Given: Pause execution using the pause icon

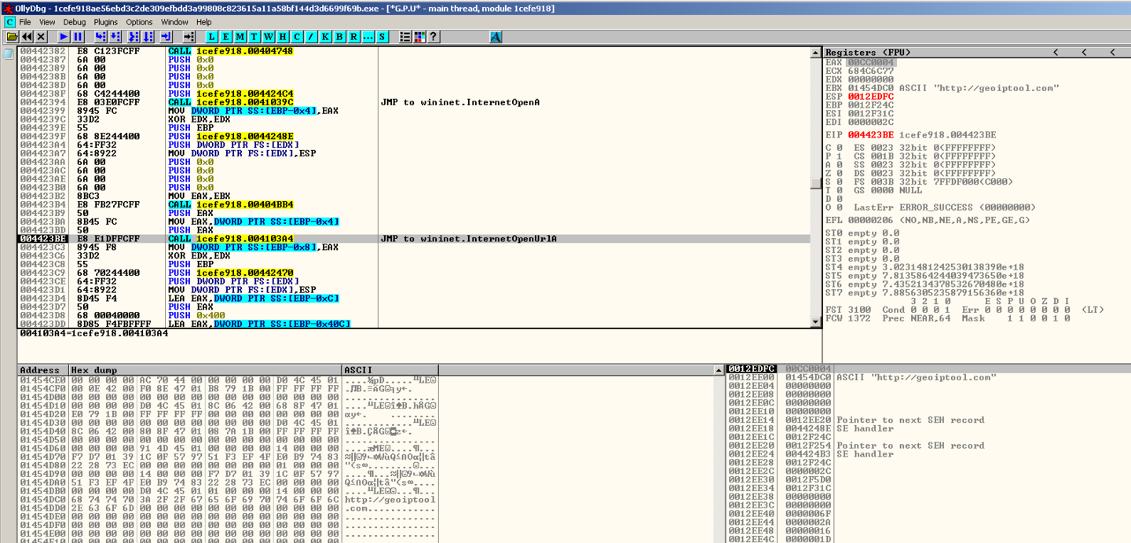Looking at the screenshot, I should tap(78, 37).
